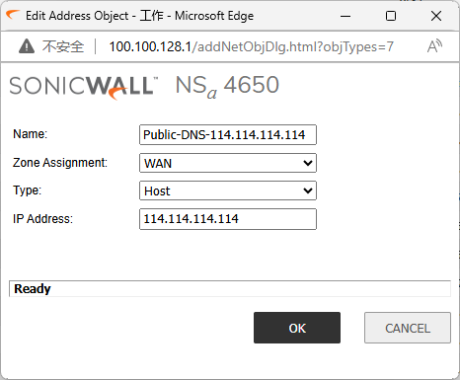Click the 不安全 security indicator text
The width and height of the screenshot is (460, 380).
pyautogui.click(x=63, y=46)
